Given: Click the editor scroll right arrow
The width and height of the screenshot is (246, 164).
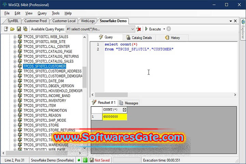Looking at the screenshot, I should pos(235,95).
